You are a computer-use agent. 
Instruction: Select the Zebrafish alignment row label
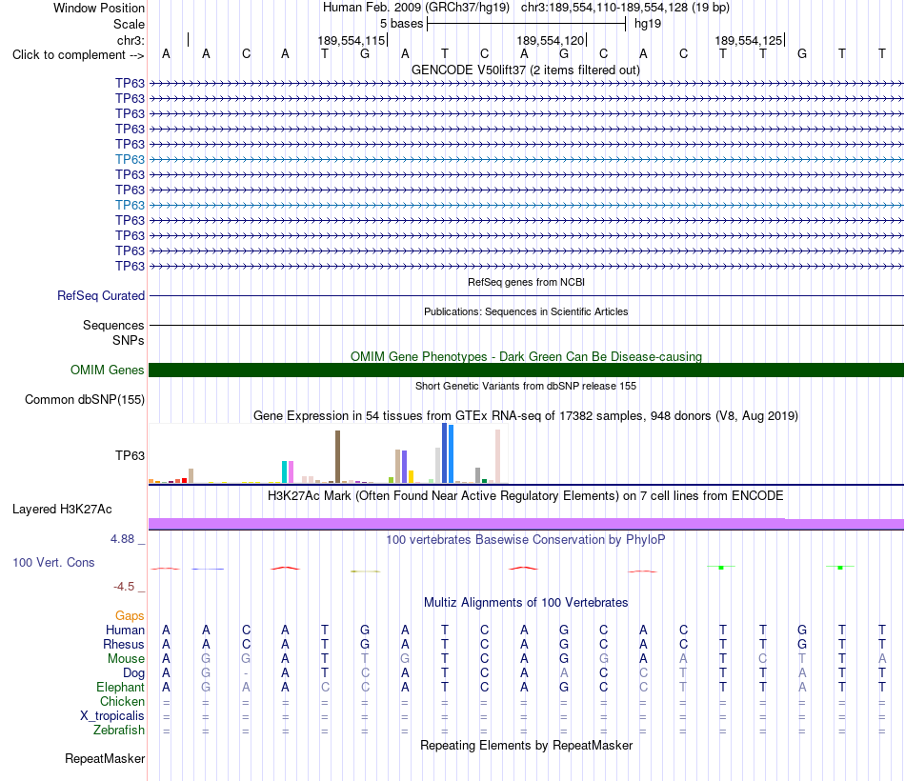119,731
